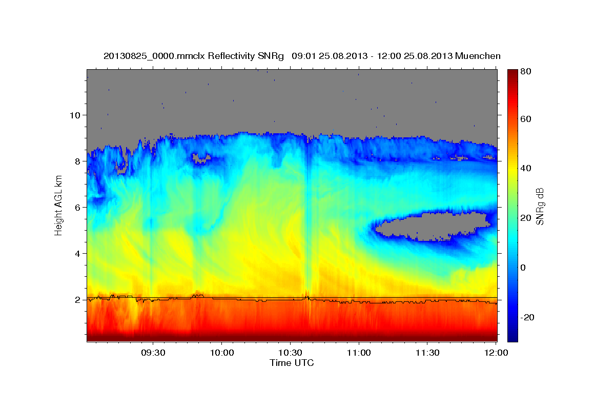Click the 11:30 time tick label
The height and width of the screenshot is (410, 615).
(427, 353)
